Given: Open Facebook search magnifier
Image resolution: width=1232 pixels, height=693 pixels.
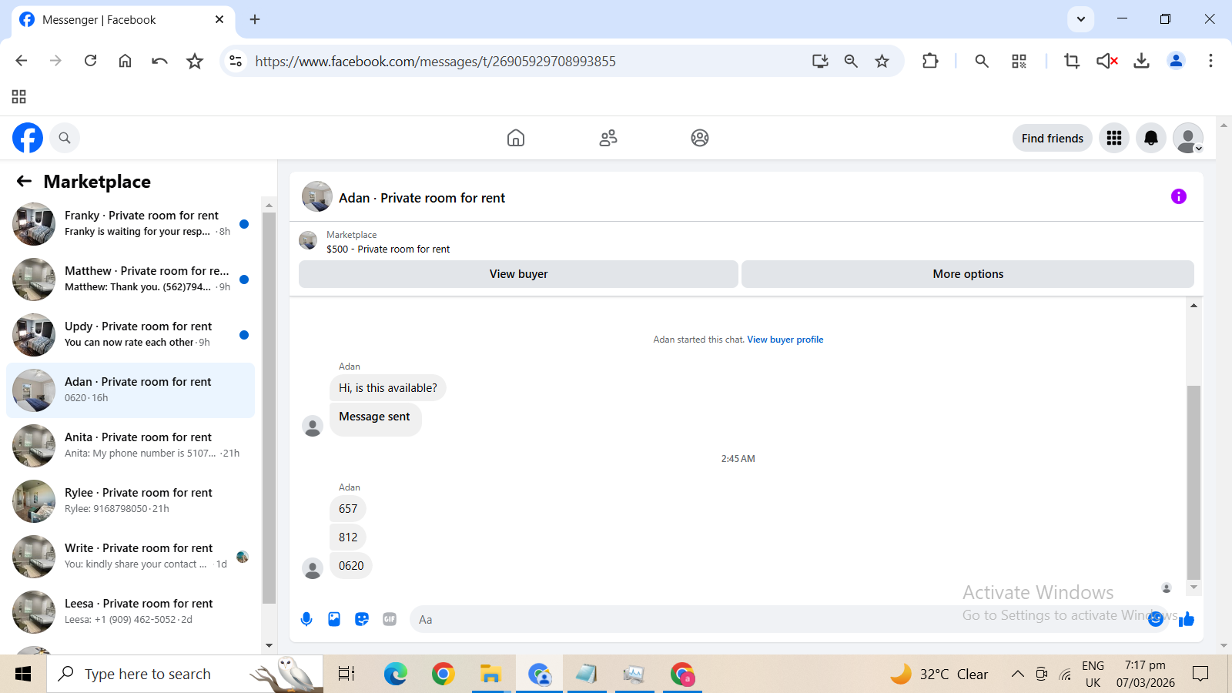Looking at the screenshot, I should click(65, 138).
